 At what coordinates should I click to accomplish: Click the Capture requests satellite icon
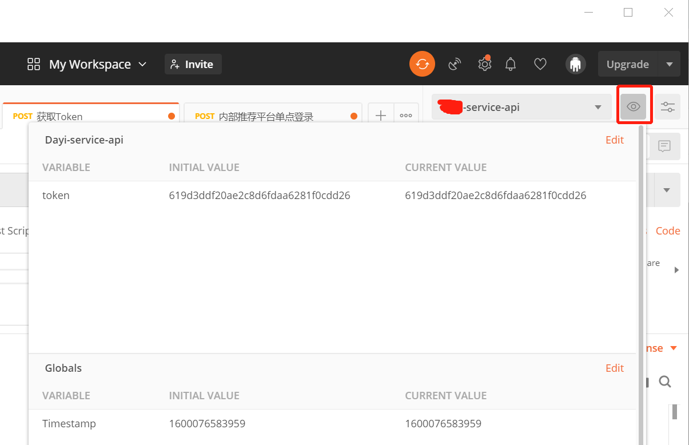(455, 63)
